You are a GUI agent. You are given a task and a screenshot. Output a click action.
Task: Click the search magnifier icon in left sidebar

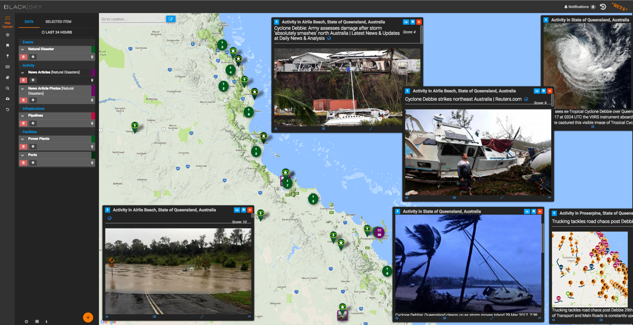pos(8,88)
